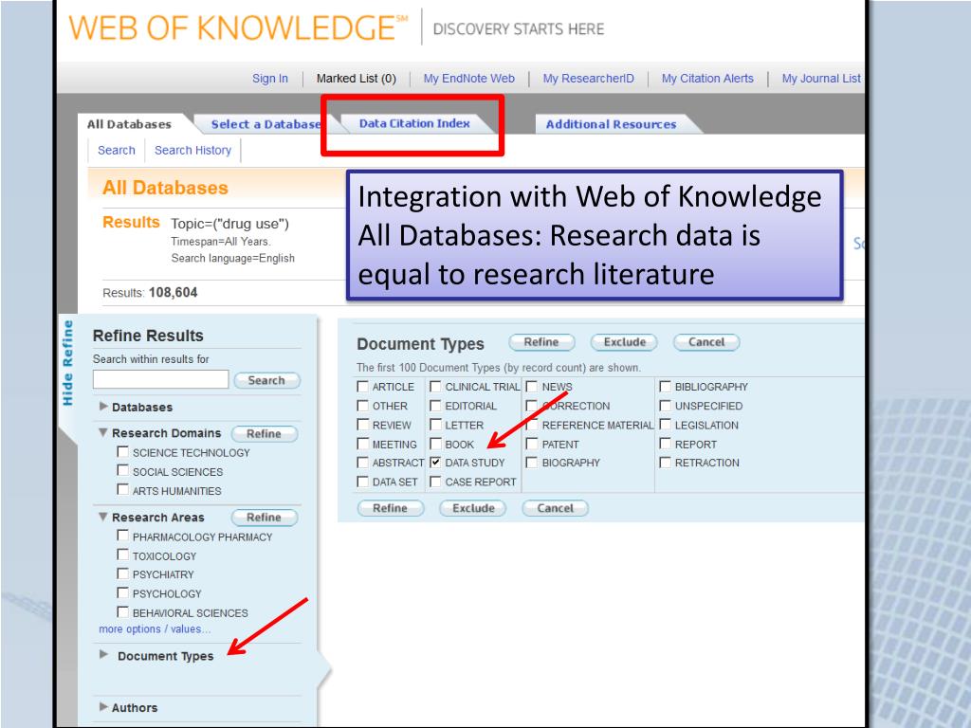Click top Cancel button beside Document Types heading

(706, 341)
